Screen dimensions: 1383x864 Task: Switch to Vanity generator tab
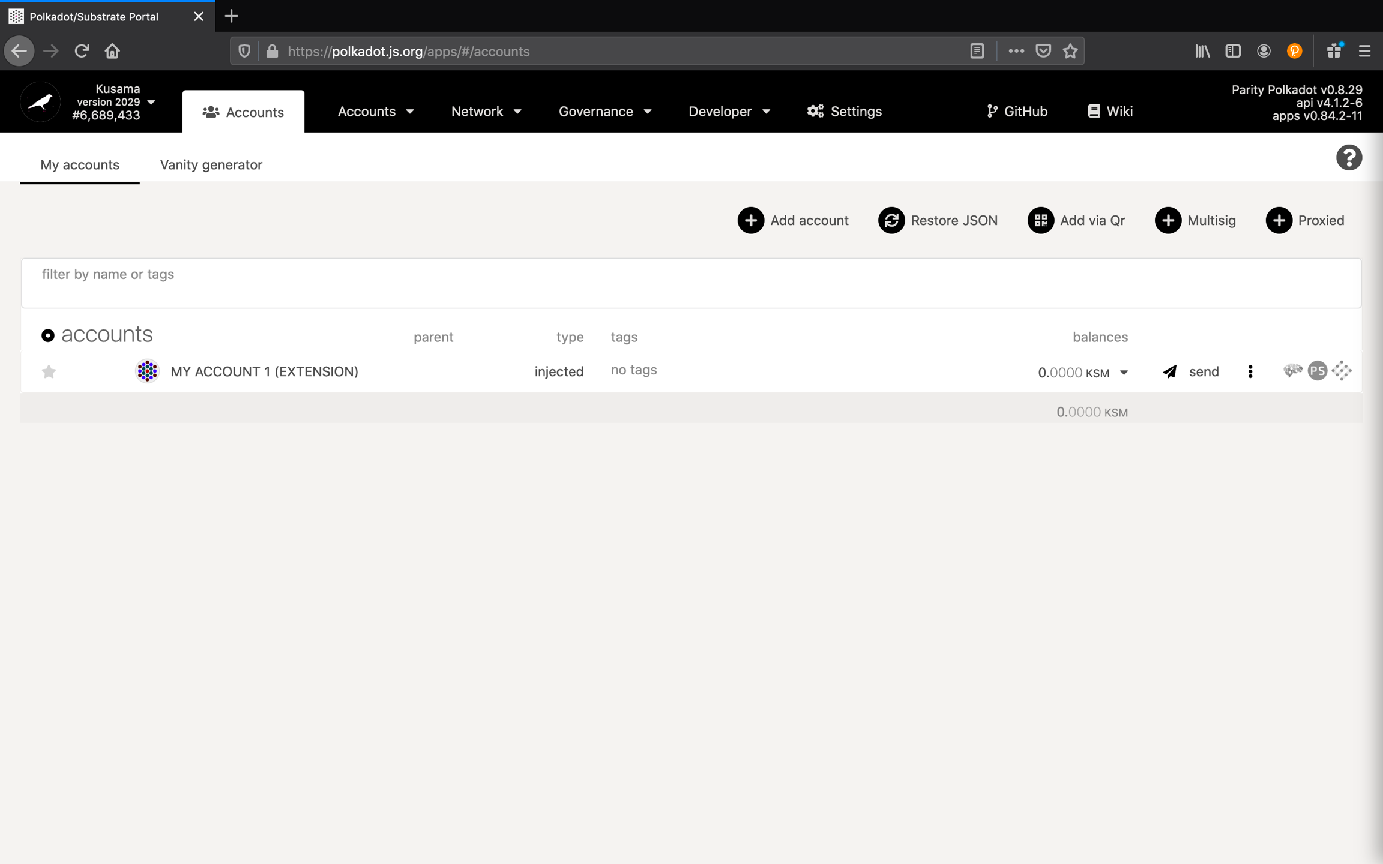[211, 164]
